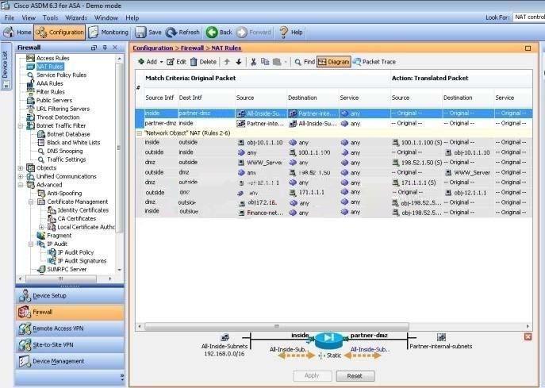The image size is (545, 388).
Task: Click the NAT table horizontal scrollbar
Action: tap(277, 326)
